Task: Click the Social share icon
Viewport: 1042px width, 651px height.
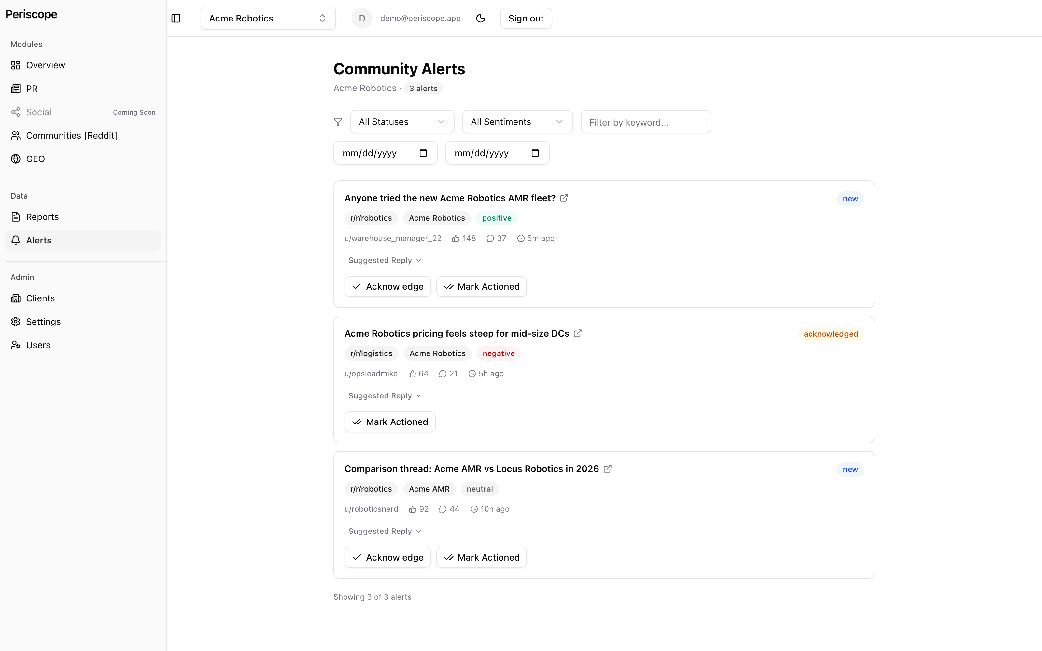Action: point(16,112)
